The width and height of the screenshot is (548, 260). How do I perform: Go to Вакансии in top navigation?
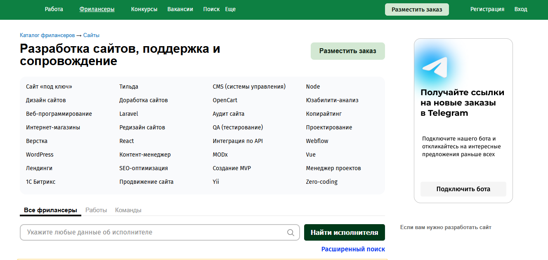pos(180,9)
